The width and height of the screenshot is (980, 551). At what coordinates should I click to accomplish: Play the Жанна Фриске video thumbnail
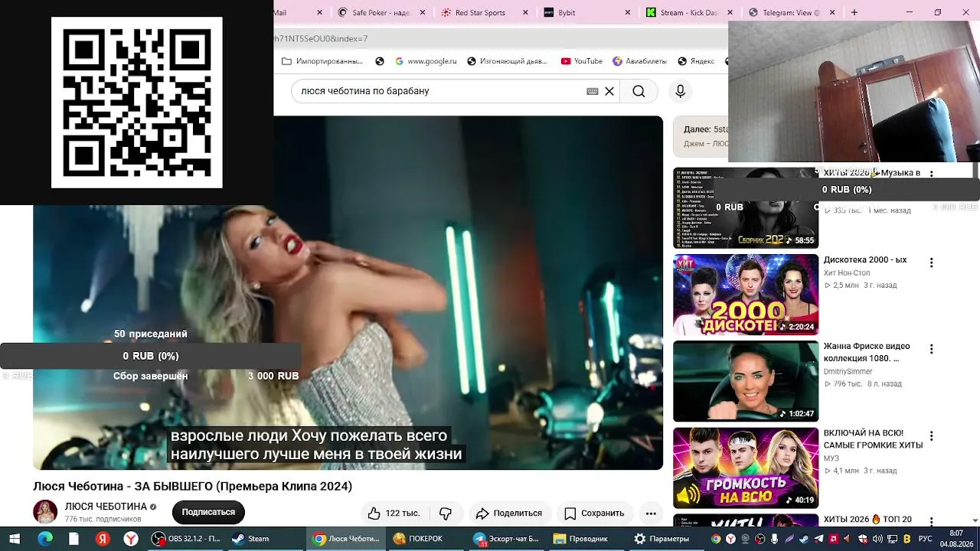(x=746, y=381)
